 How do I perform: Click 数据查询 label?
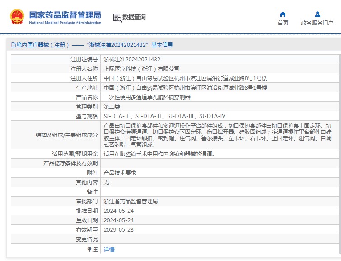click(134, 17)
